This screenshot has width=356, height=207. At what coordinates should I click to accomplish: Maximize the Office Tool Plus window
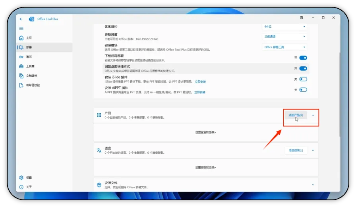[x=323, y=18]
